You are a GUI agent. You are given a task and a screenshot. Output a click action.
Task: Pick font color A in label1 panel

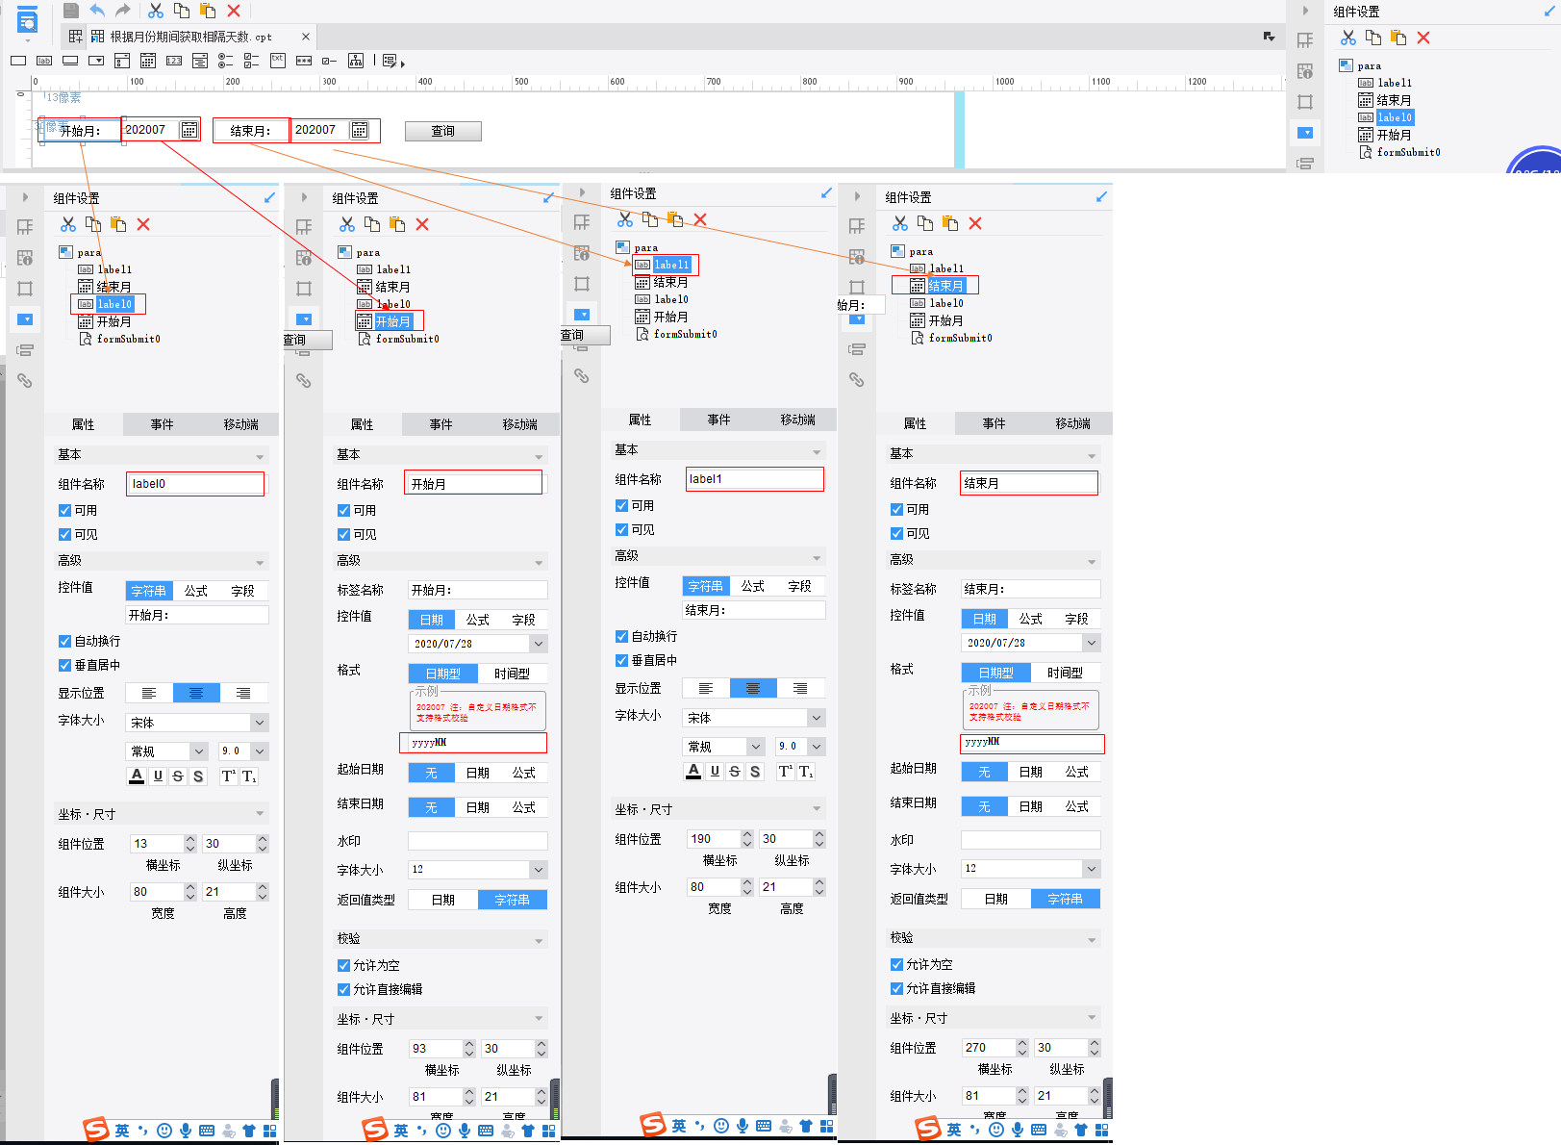(693, 772)
